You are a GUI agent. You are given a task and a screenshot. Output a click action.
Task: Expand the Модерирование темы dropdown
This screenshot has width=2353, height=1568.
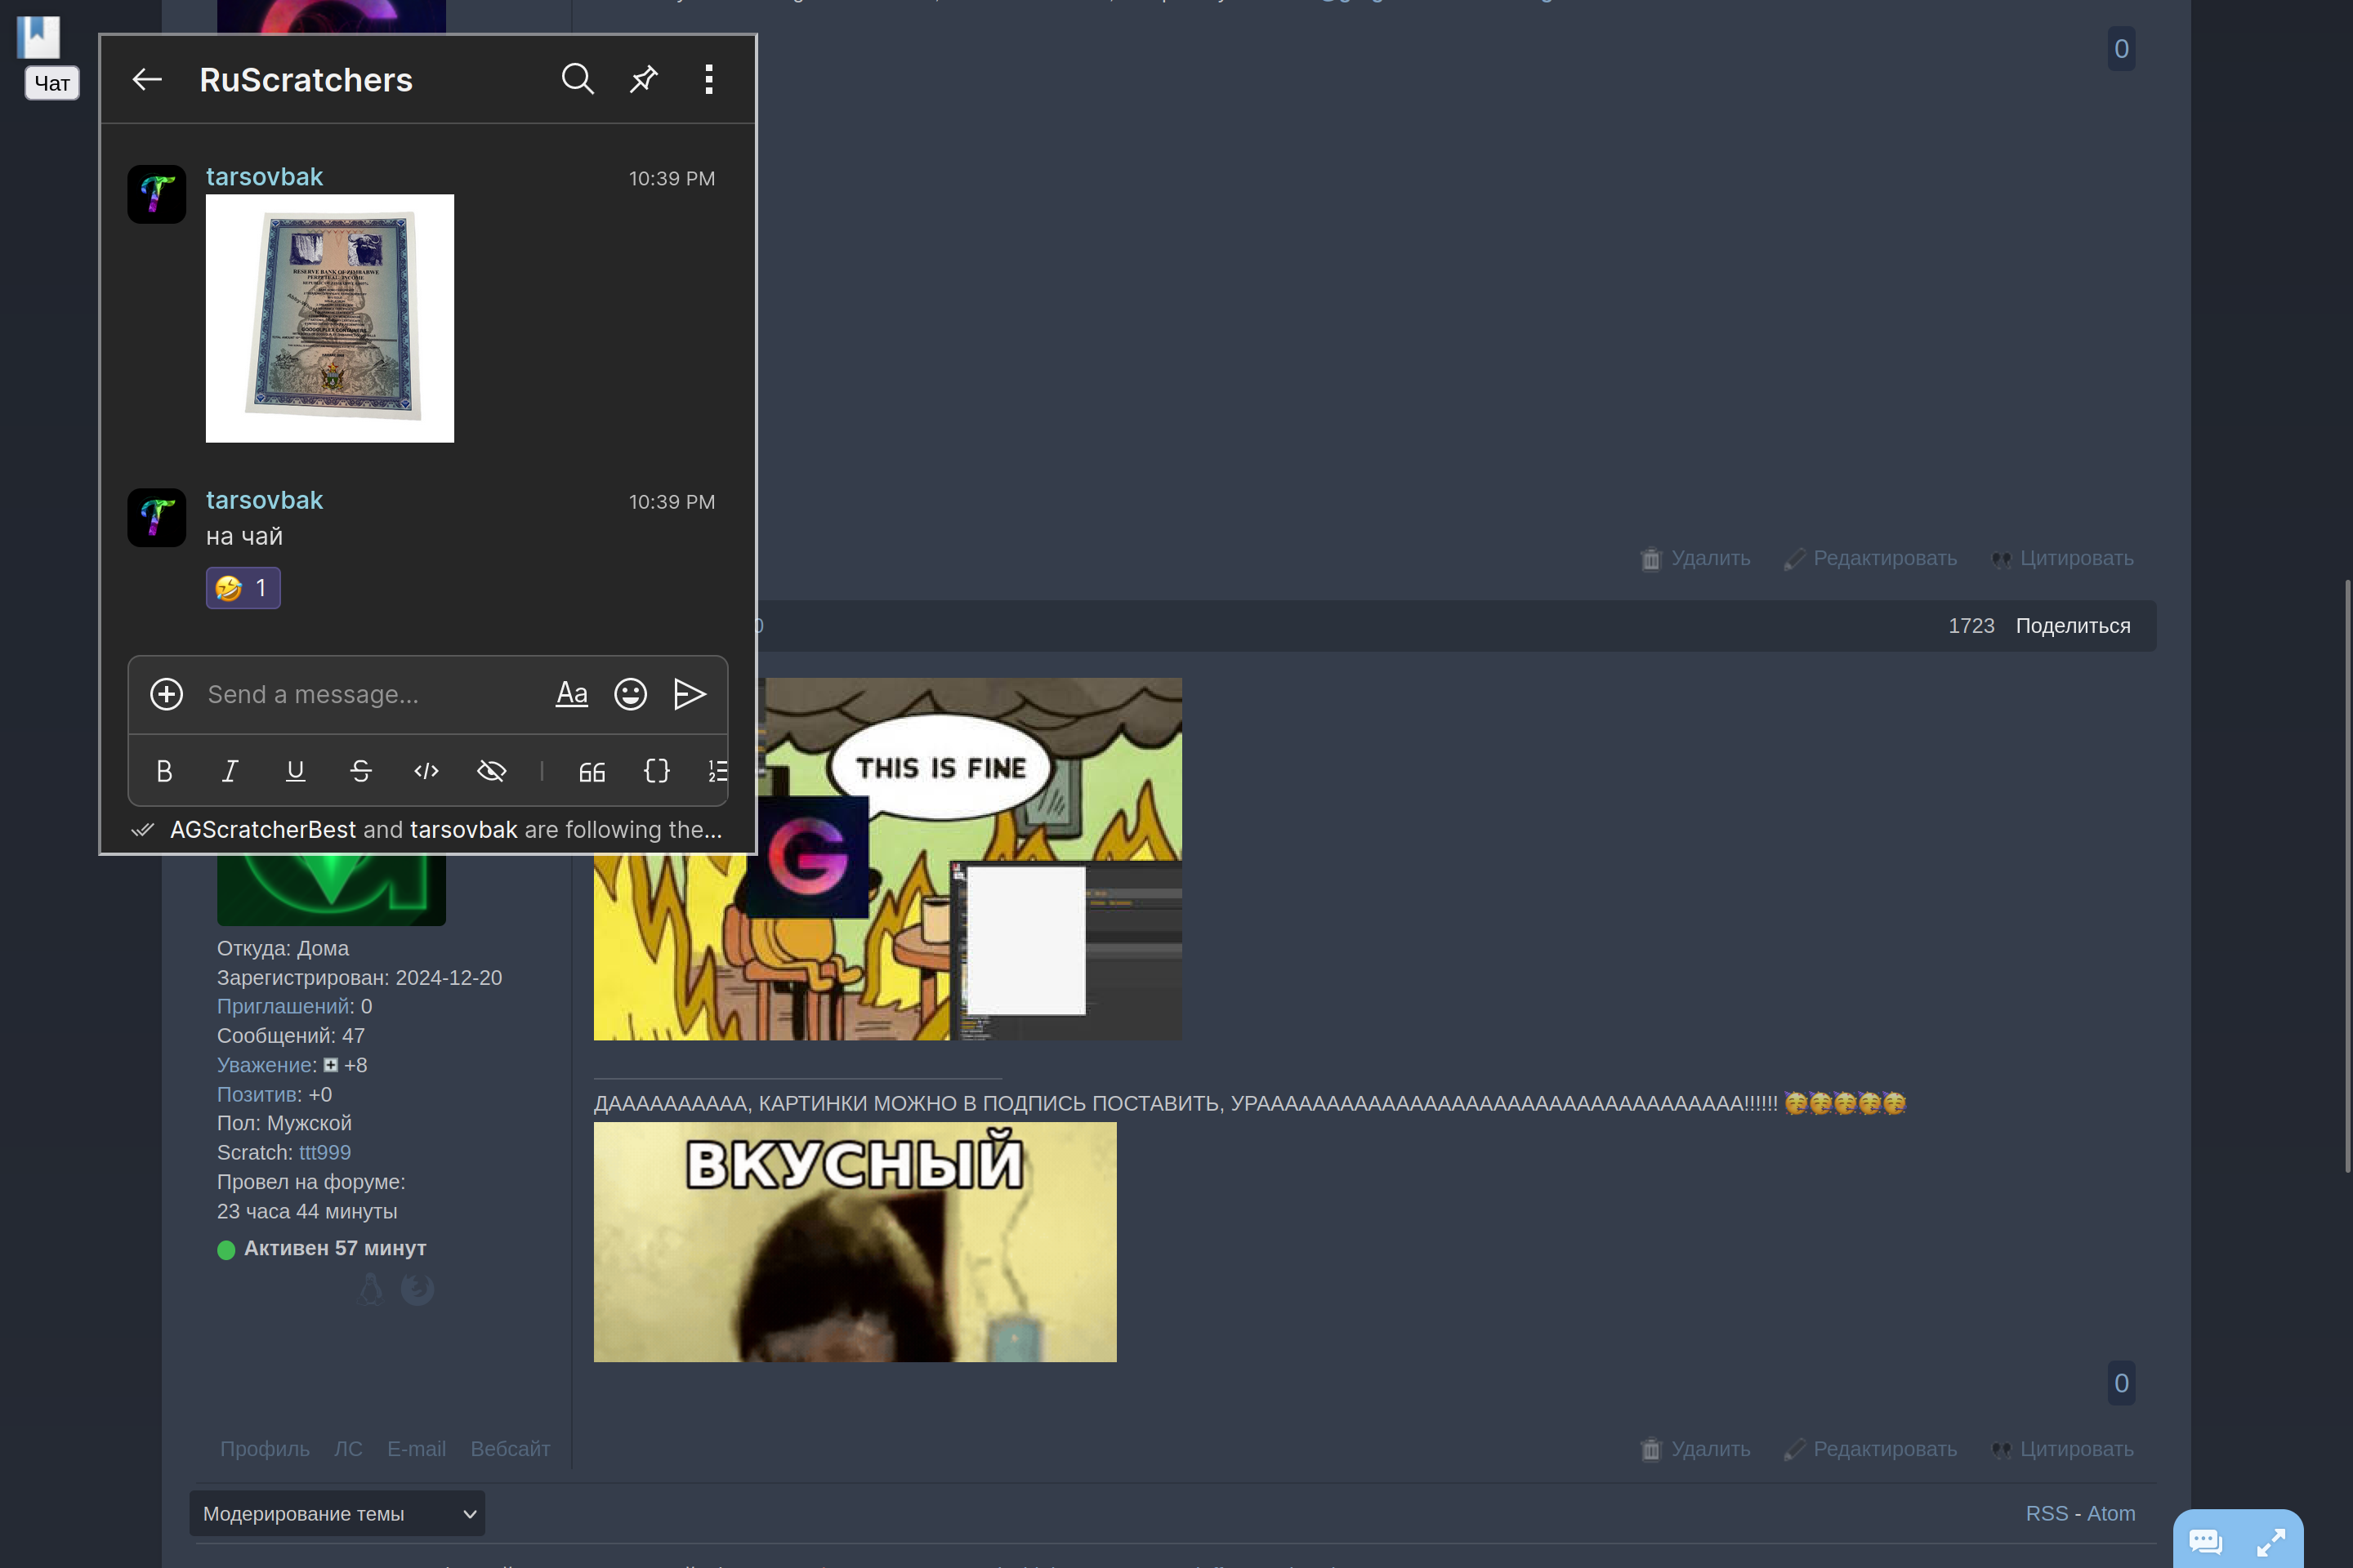[x=336, y=1513]
